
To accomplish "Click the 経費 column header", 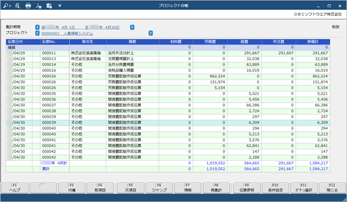I will [x=244, y=42].
